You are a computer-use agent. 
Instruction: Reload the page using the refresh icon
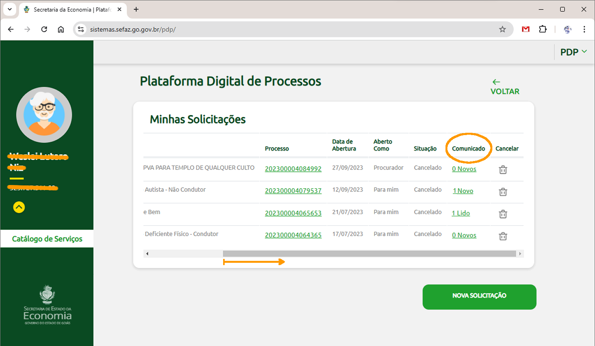44,29
